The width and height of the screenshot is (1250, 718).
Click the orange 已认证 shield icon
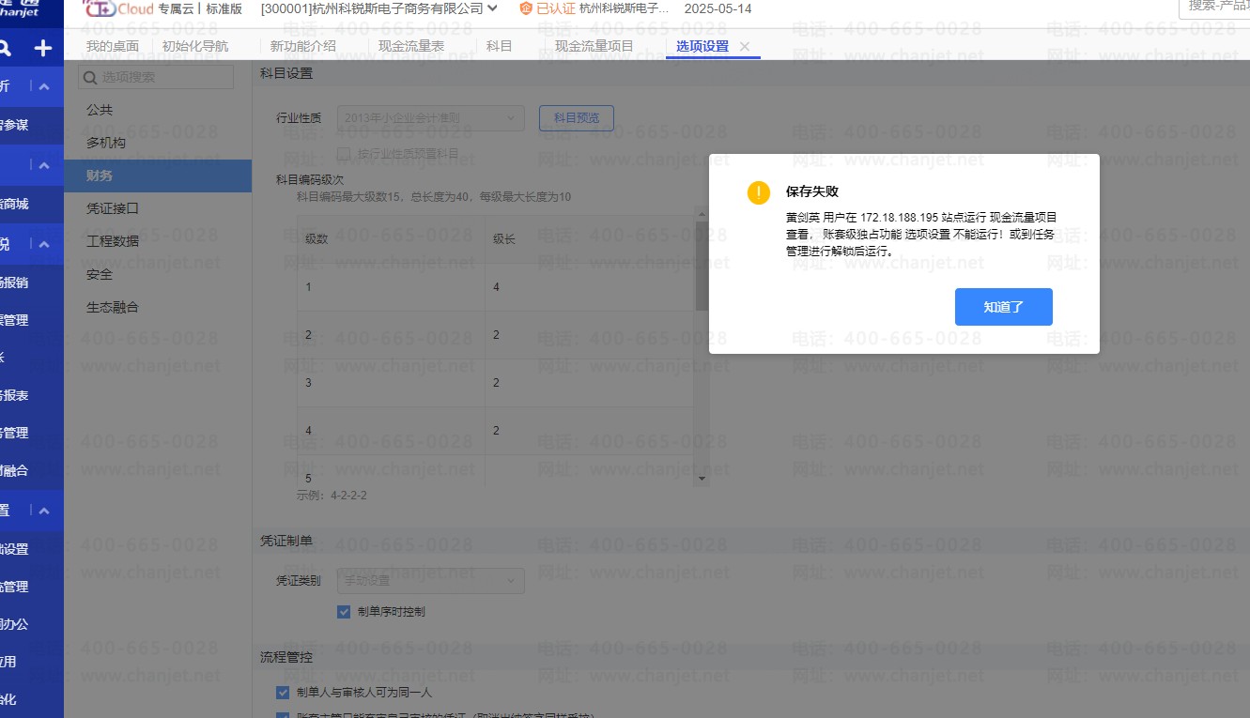click(525, 8)
